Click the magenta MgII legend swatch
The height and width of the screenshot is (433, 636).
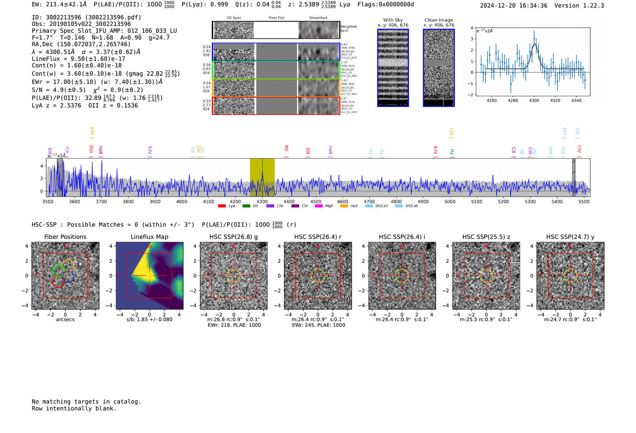[x=319, y=206]
